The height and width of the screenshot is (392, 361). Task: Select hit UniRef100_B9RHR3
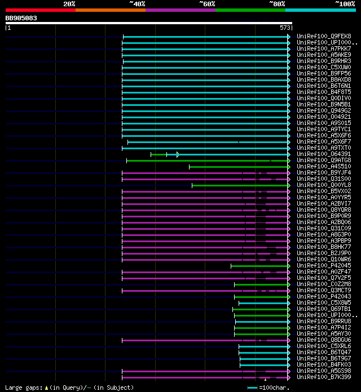324,61
